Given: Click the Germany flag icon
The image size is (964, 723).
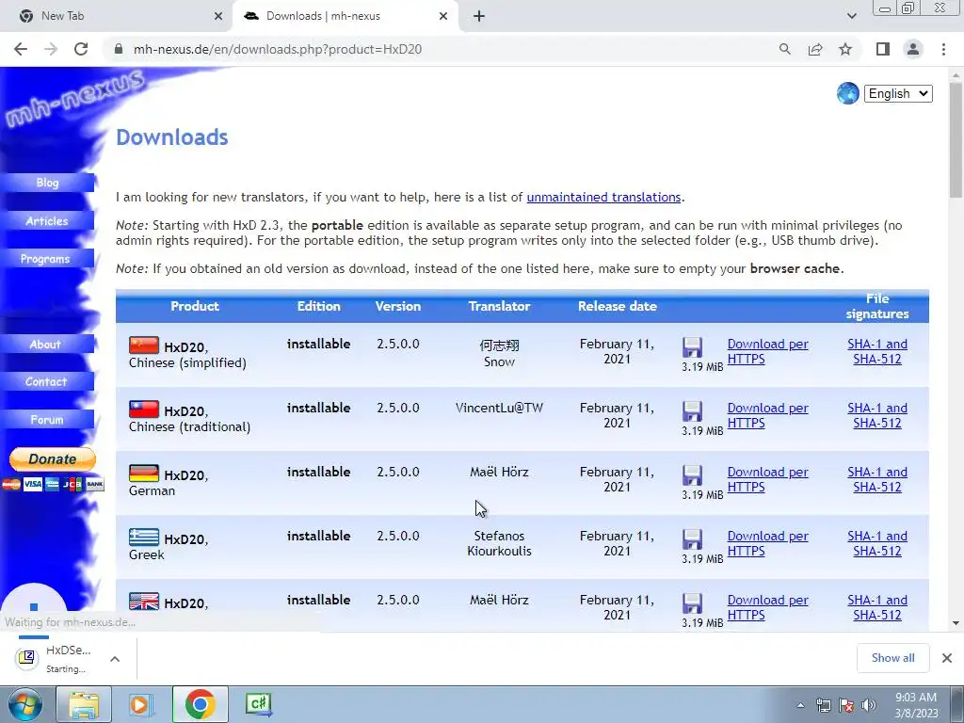Looking at the screenshot, I should (x=144, y=473).
